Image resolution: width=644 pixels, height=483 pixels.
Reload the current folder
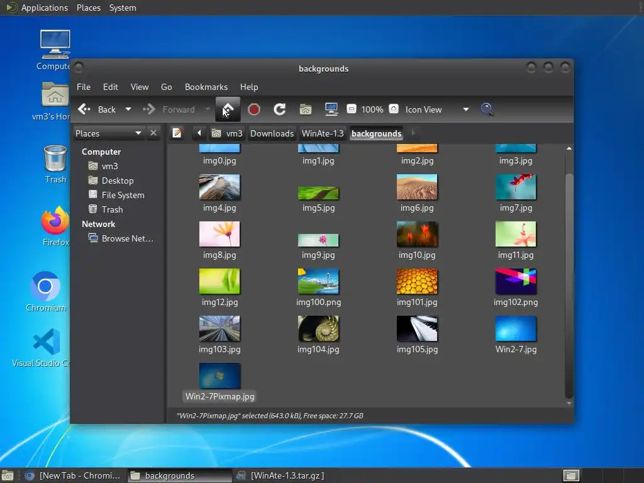click(x=280, y=109)
